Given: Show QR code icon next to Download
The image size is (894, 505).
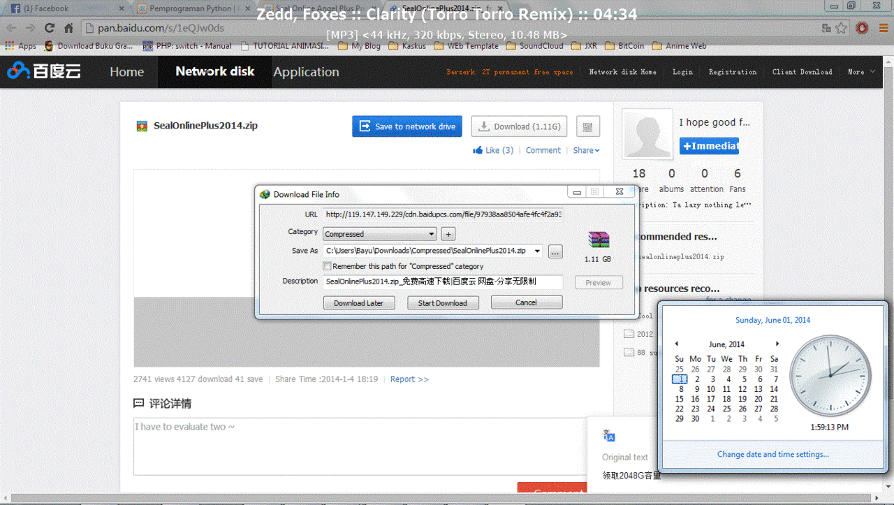Looking at the screenshot, I should point(588,126).
